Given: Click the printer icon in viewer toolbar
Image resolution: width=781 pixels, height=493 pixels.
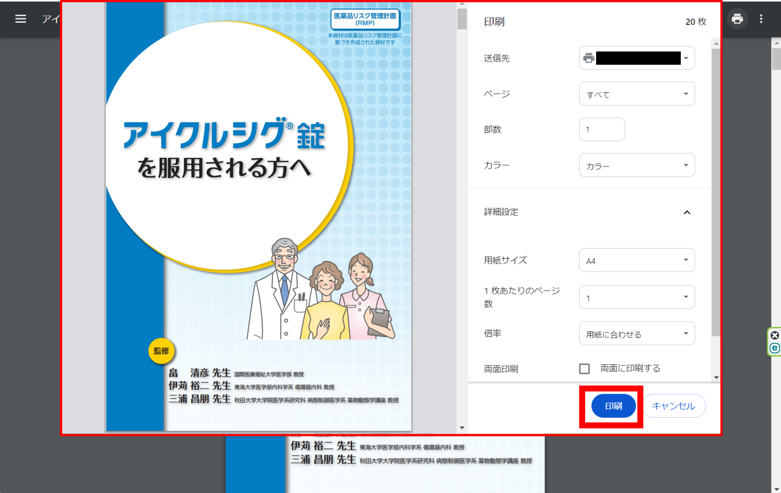Looking at the screenshot, I should tap(737, 19).
